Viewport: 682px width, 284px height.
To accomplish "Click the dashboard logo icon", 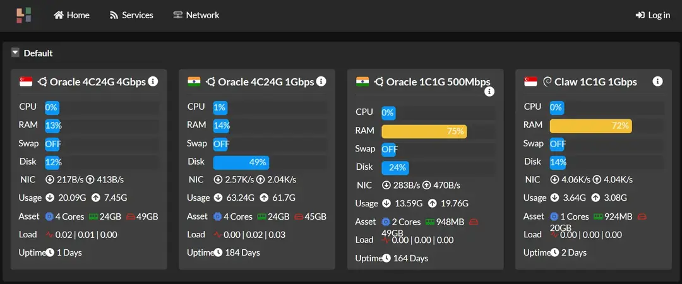I will click(24, 15).
